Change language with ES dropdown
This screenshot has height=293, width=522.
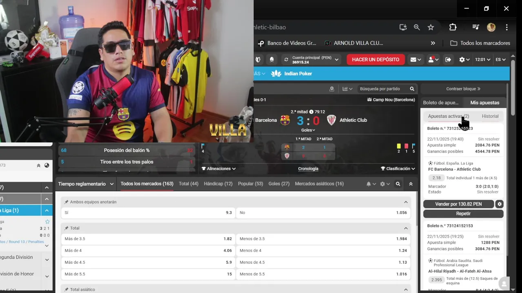[x=500, y=59]
